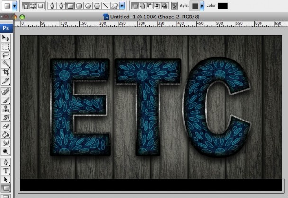Enable Exclude Overlapping Shape Areas mode
Image resolution: width=288 pixels, height=198 pixels.
click(165, 6)
